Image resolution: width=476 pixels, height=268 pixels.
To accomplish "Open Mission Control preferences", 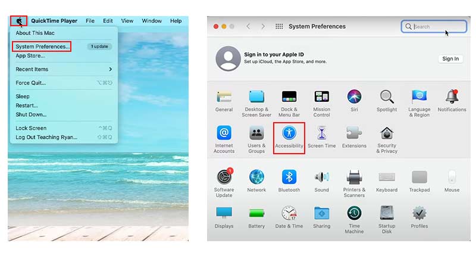I will coord(322,104).
